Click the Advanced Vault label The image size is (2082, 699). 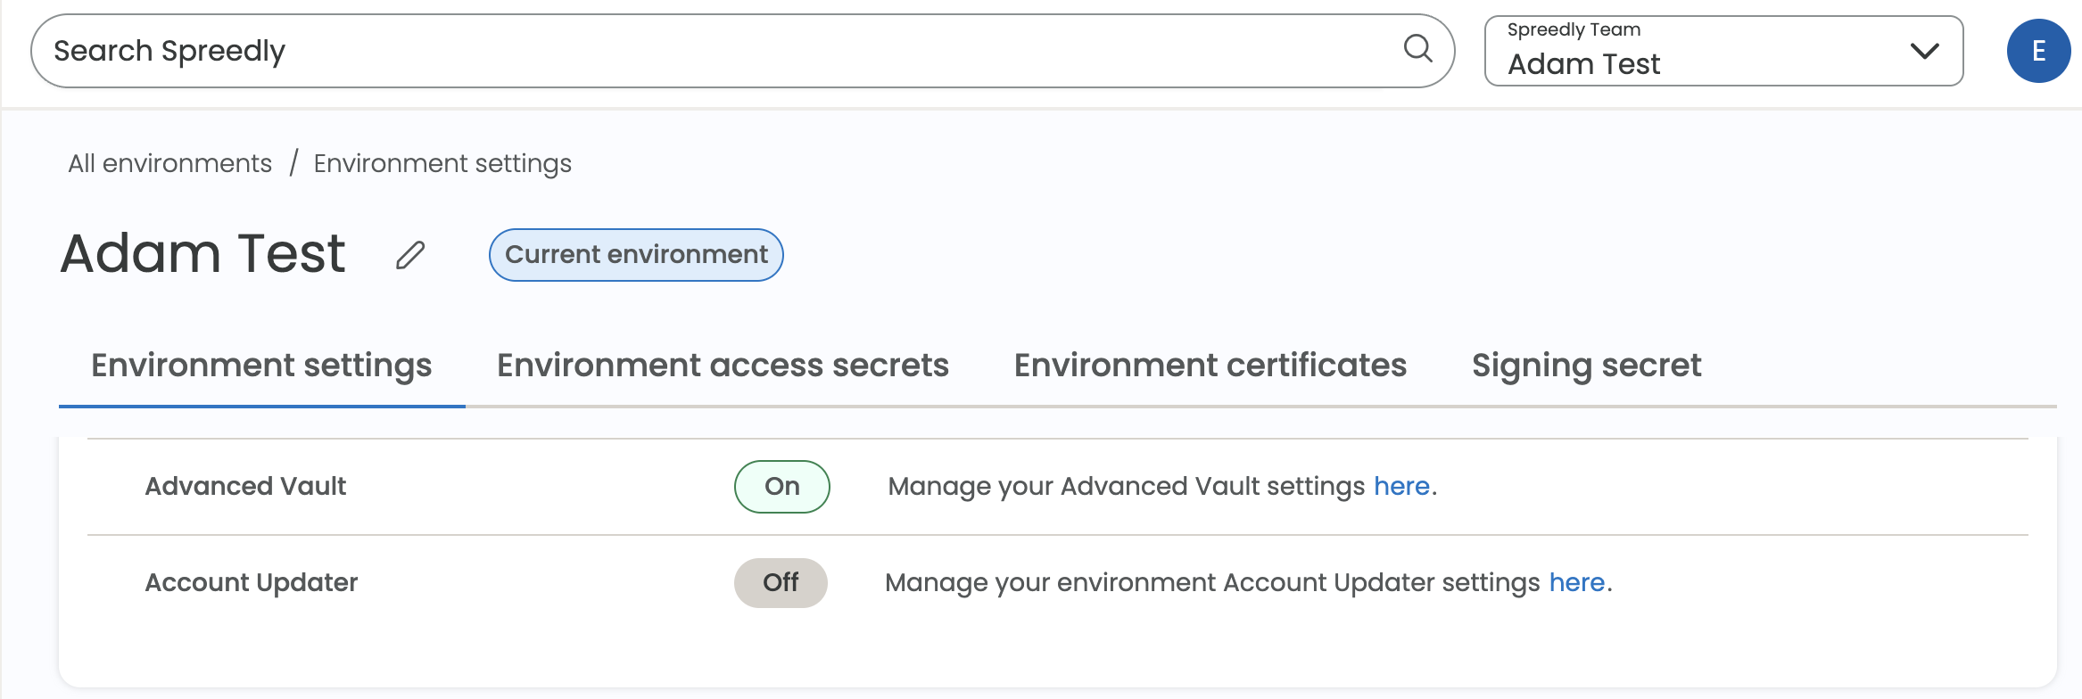(x=245, y=486)
